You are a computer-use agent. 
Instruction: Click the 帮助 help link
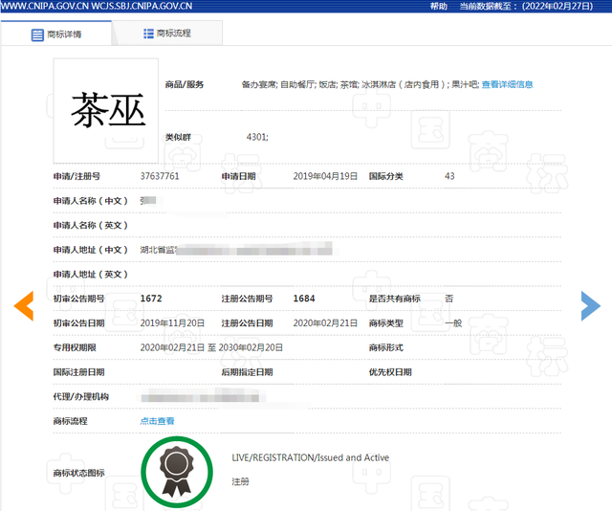point(438,7)
